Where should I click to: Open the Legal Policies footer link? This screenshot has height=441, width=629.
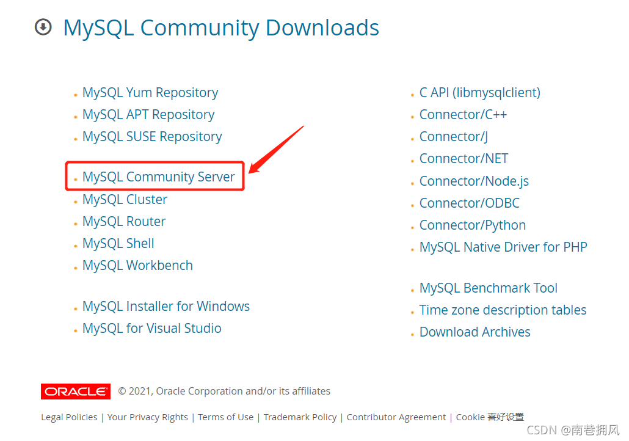(69, 417)
